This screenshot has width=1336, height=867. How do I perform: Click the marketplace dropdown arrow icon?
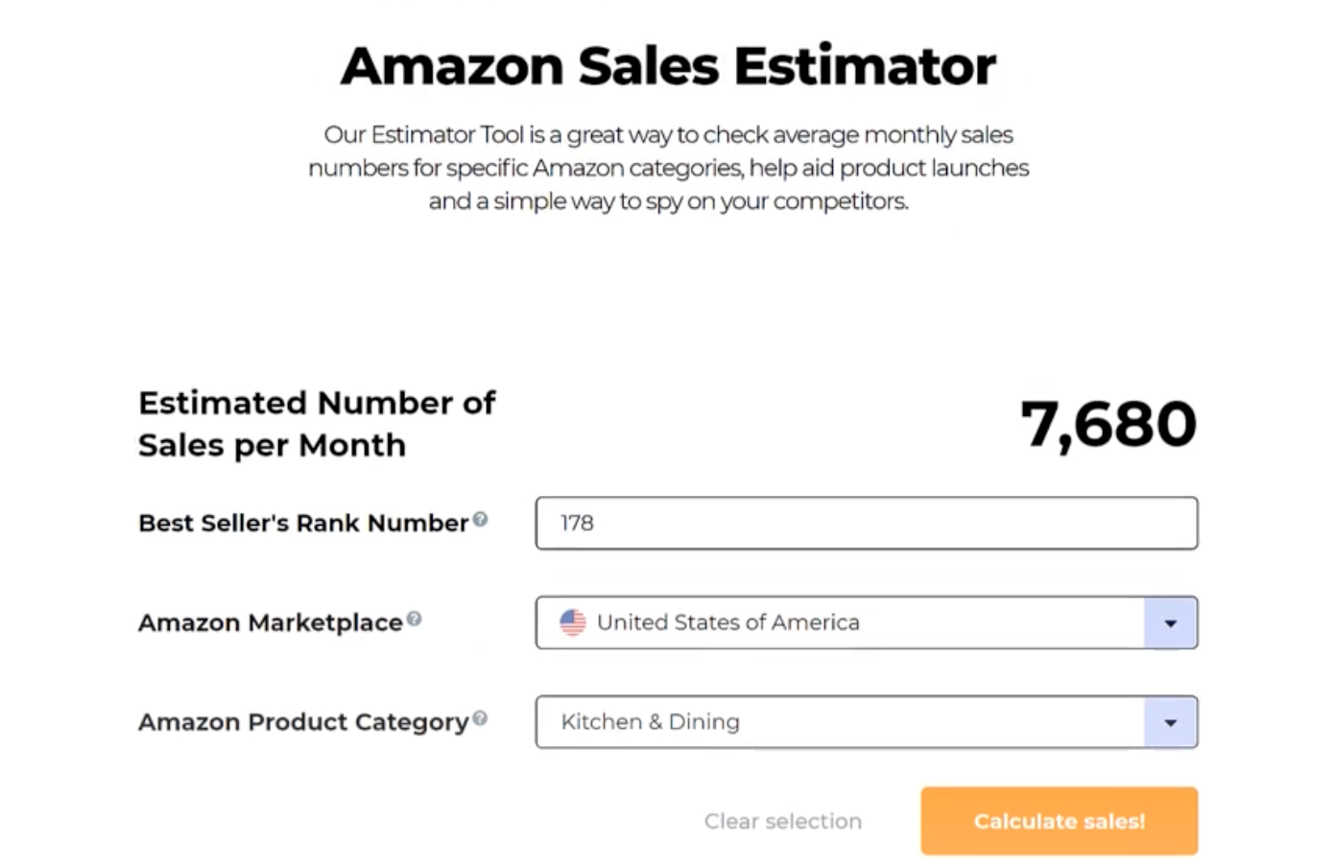click(x=1170, y=622)
